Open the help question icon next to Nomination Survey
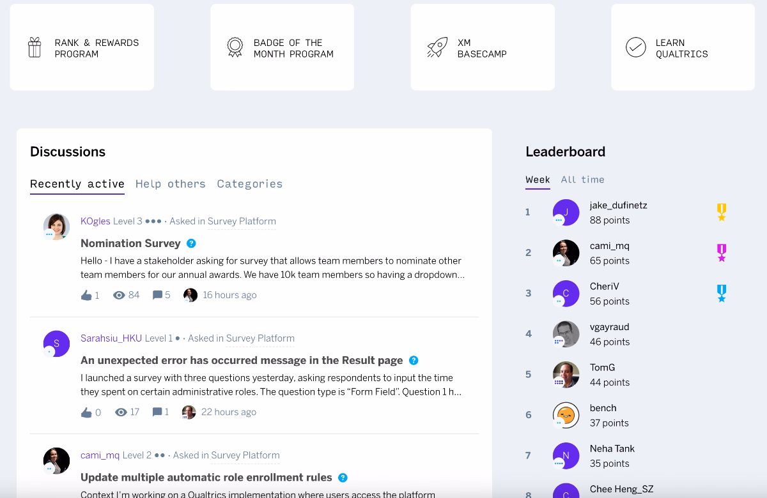Viewport: 767px width, 498px height. (190, 243)
